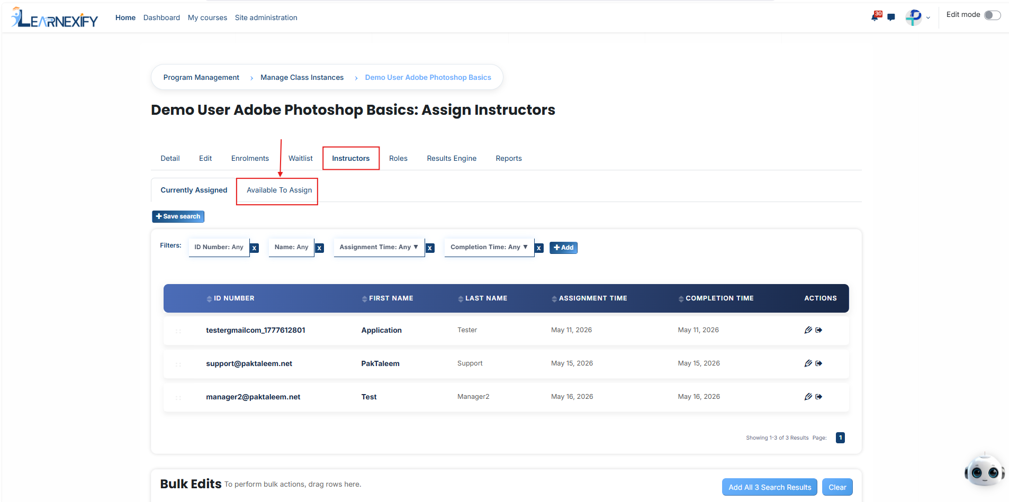This screenshot has width=1009, height=502.
Task: Sort by ID Number column
Action: tap(230, 298)
